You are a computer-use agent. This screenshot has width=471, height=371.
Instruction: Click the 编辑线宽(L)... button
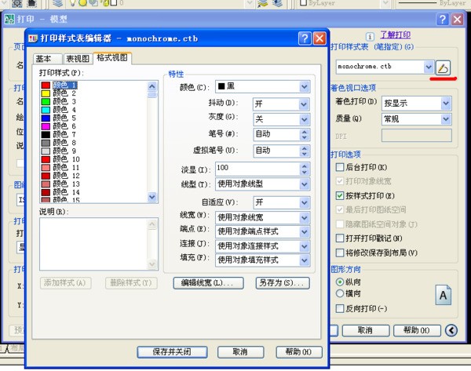point(208,282)
